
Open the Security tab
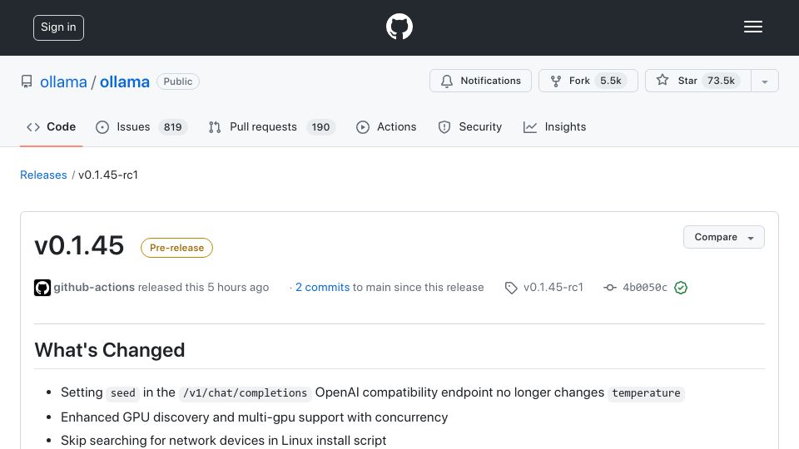(469, 126)
